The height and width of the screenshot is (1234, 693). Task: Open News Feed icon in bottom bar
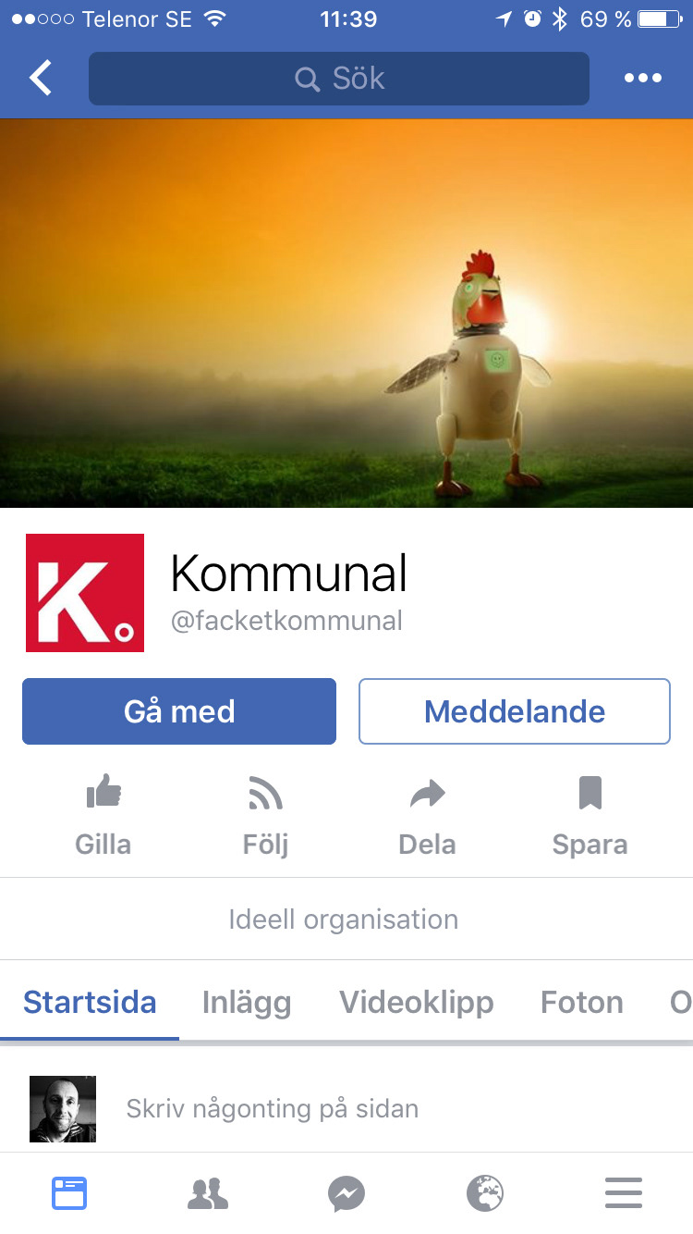coord(68,1192)
